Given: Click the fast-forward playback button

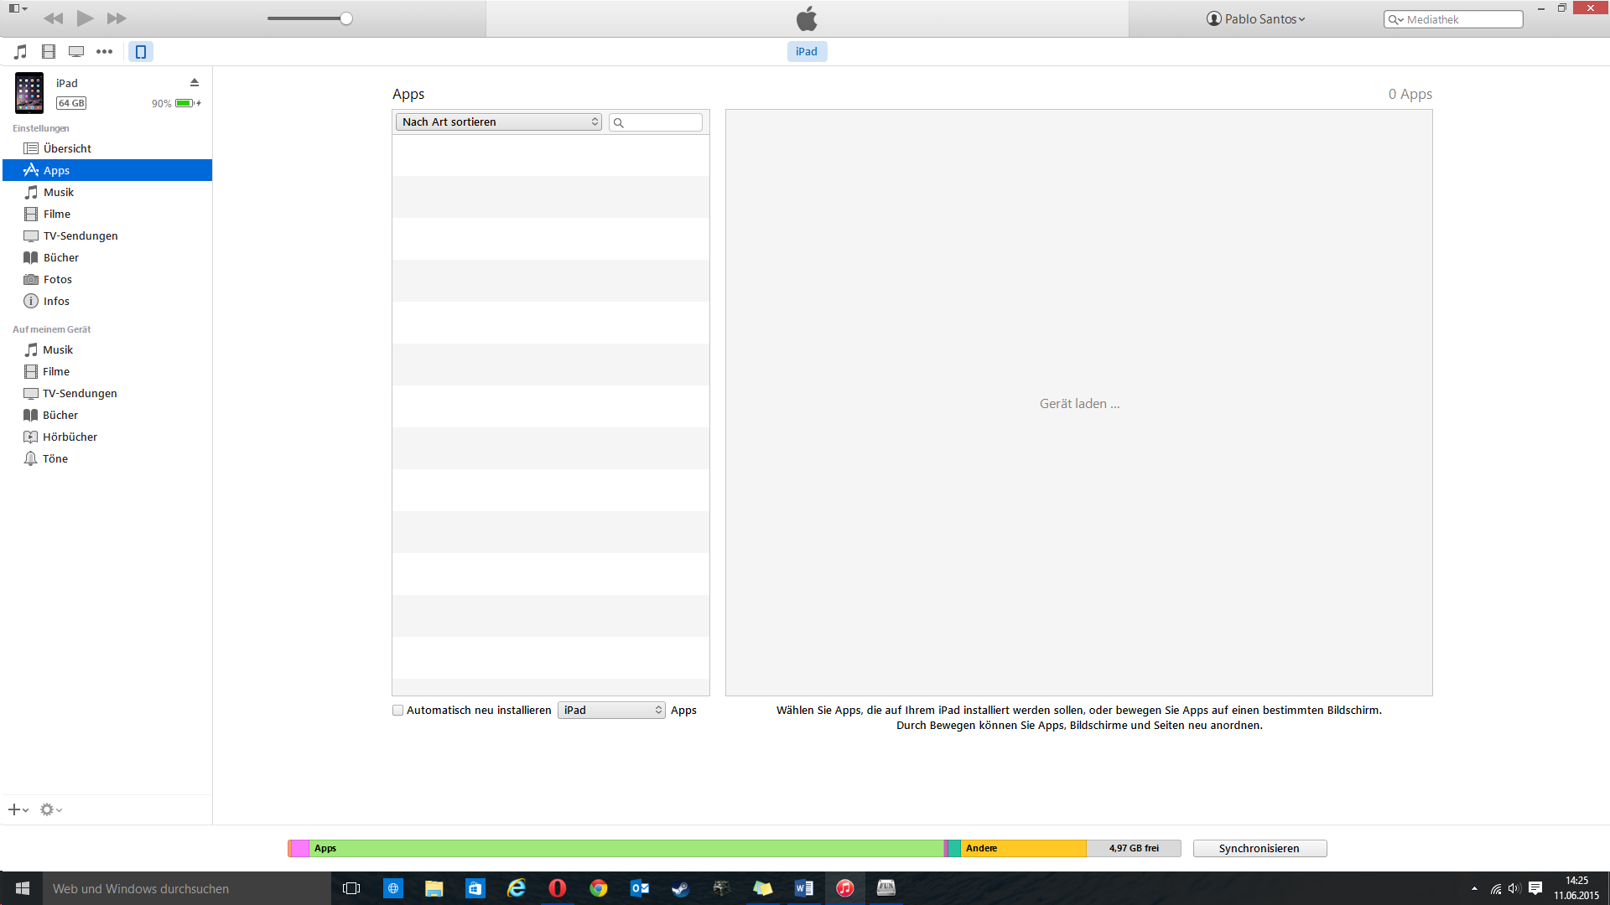Looking at the screenshot, I should pyautogui.click(x=117, y=18).
